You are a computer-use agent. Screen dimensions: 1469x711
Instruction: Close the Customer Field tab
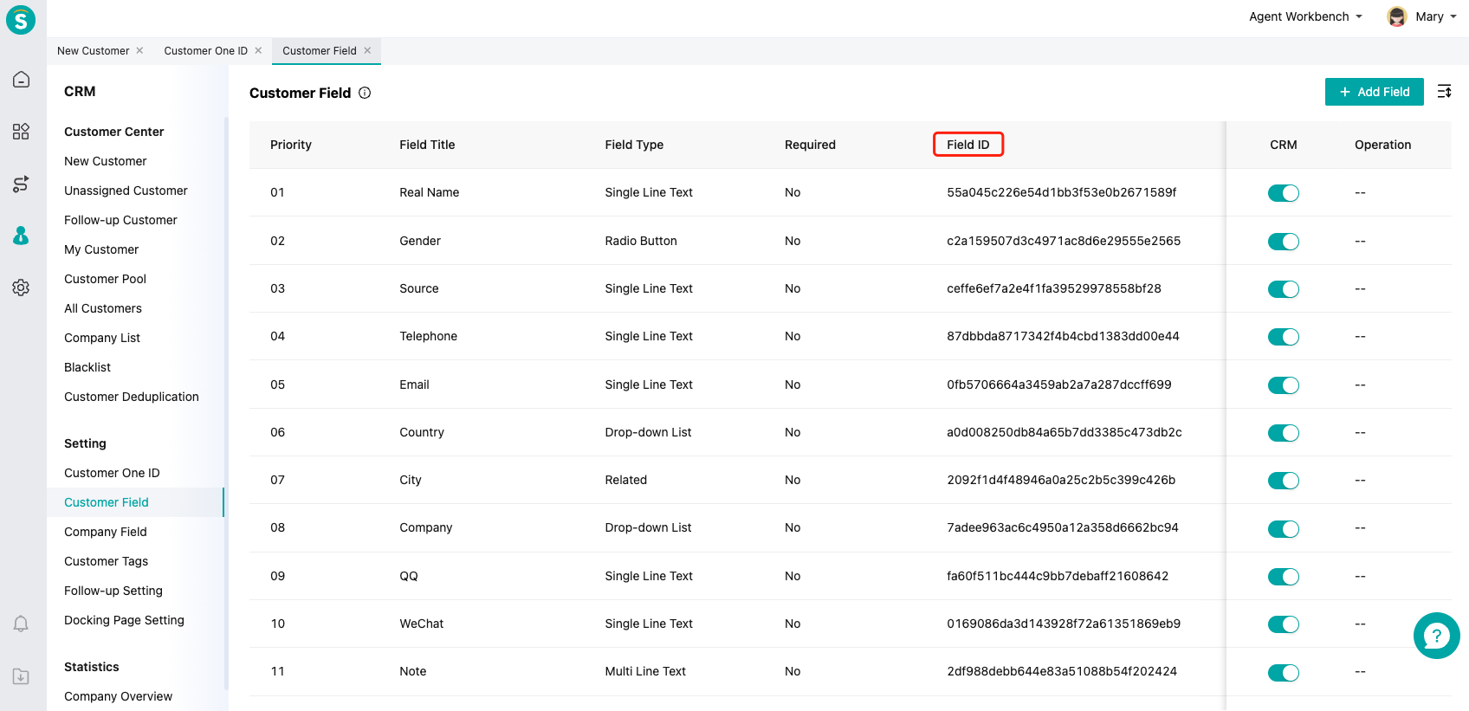[367, 50]
